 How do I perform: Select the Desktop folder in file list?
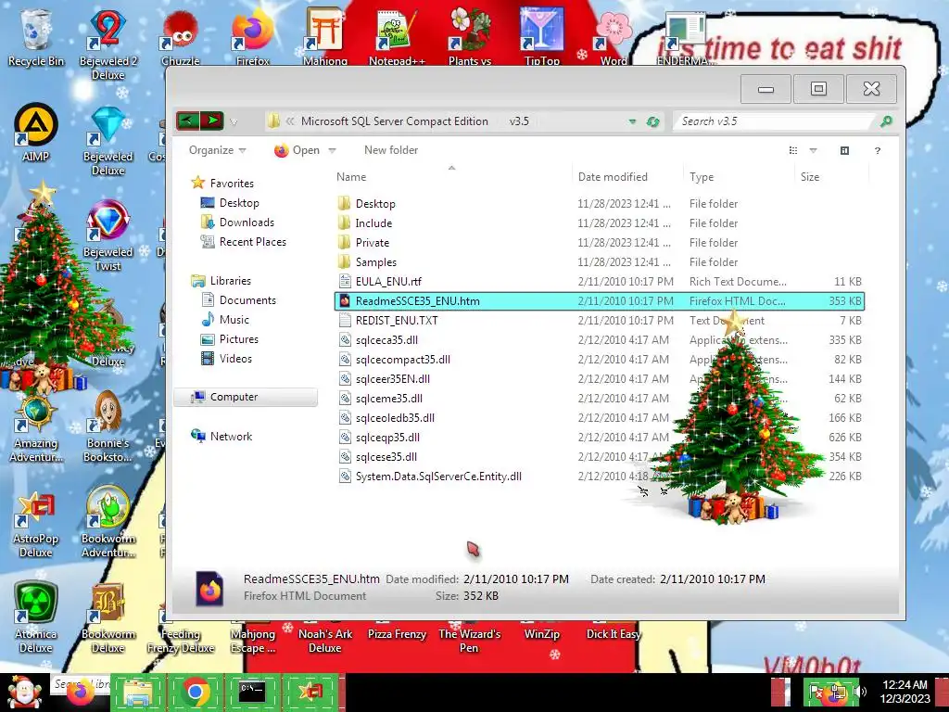pos(374,203)
